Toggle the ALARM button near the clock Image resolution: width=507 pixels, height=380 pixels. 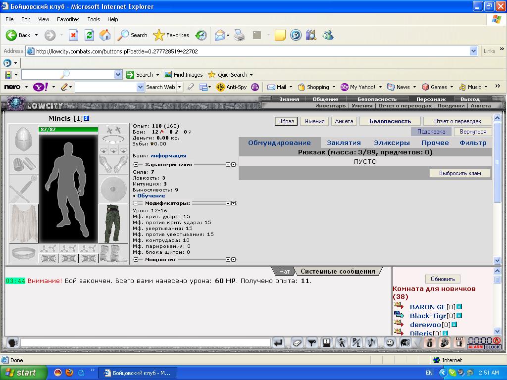476,347
